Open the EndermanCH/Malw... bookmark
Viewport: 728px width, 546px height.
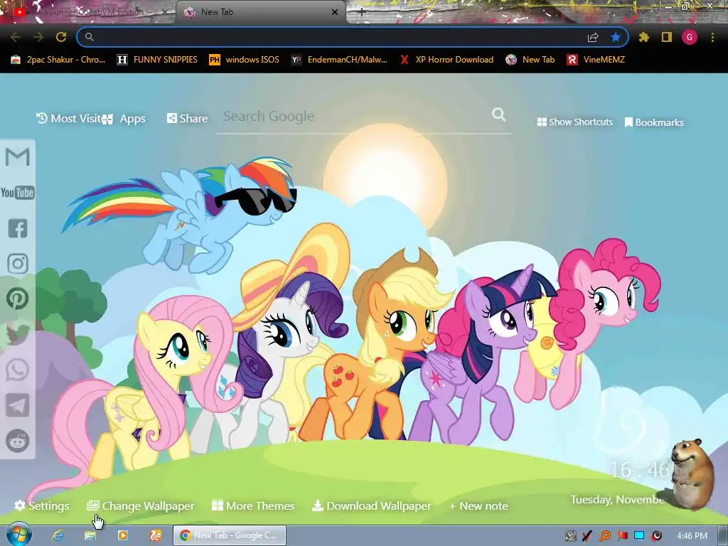click(x=339, y=60)
